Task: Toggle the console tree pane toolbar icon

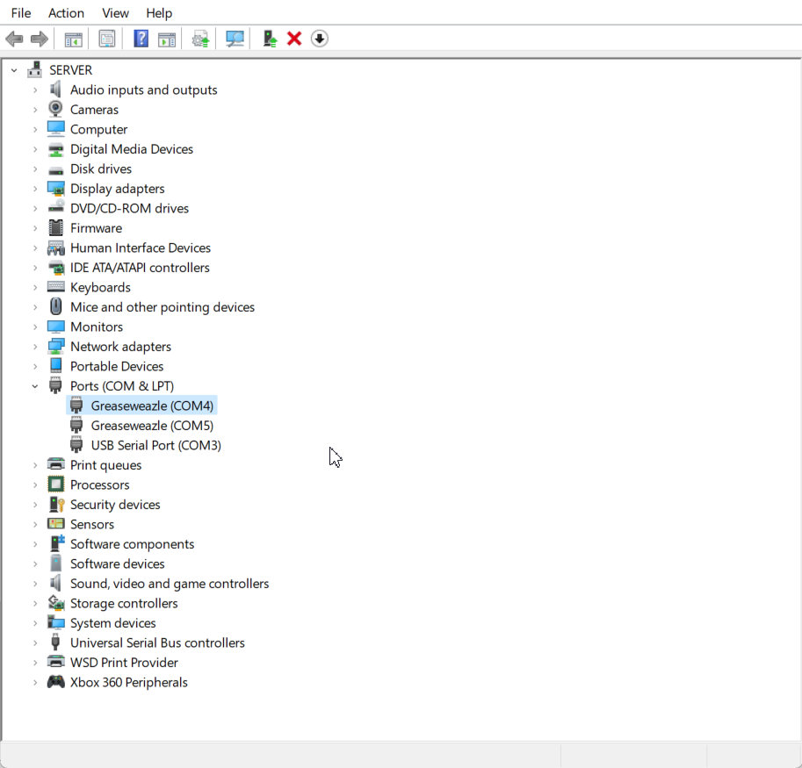Action: (x=73, y=39)
